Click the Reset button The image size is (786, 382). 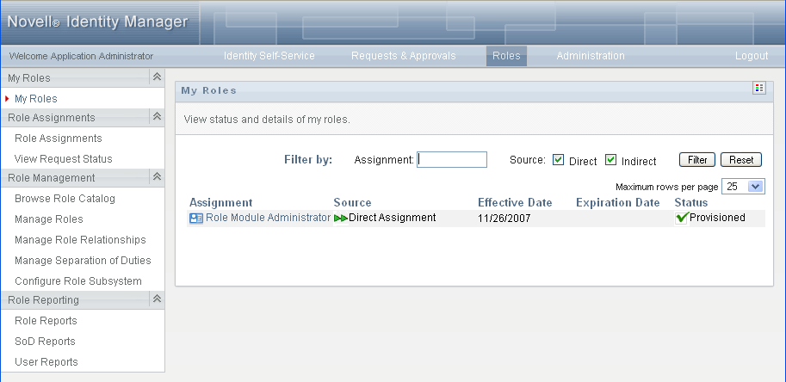(x=741, y=160)
